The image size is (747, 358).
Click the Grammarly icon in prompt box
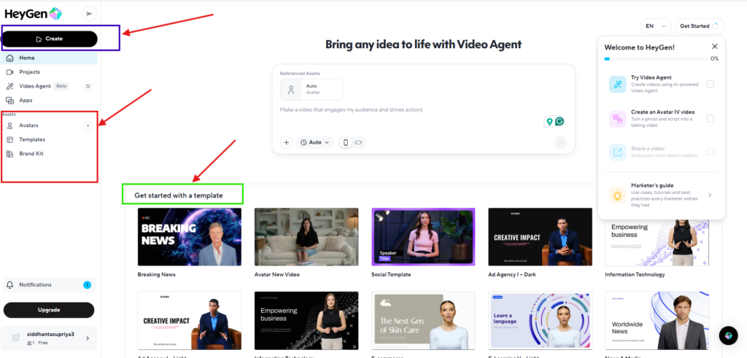560,122
